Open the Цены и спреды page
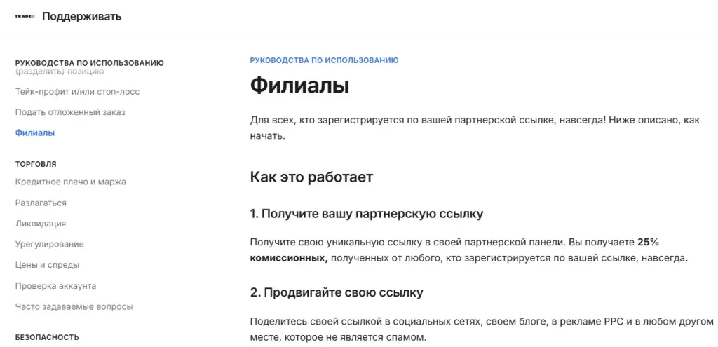The image size is (718, 347). (47, 265)
